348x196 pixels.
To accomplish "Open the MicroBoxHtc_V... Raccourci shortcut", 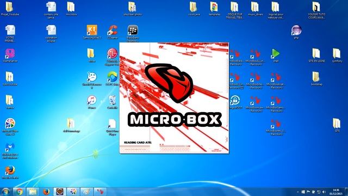I will (276, 127).
